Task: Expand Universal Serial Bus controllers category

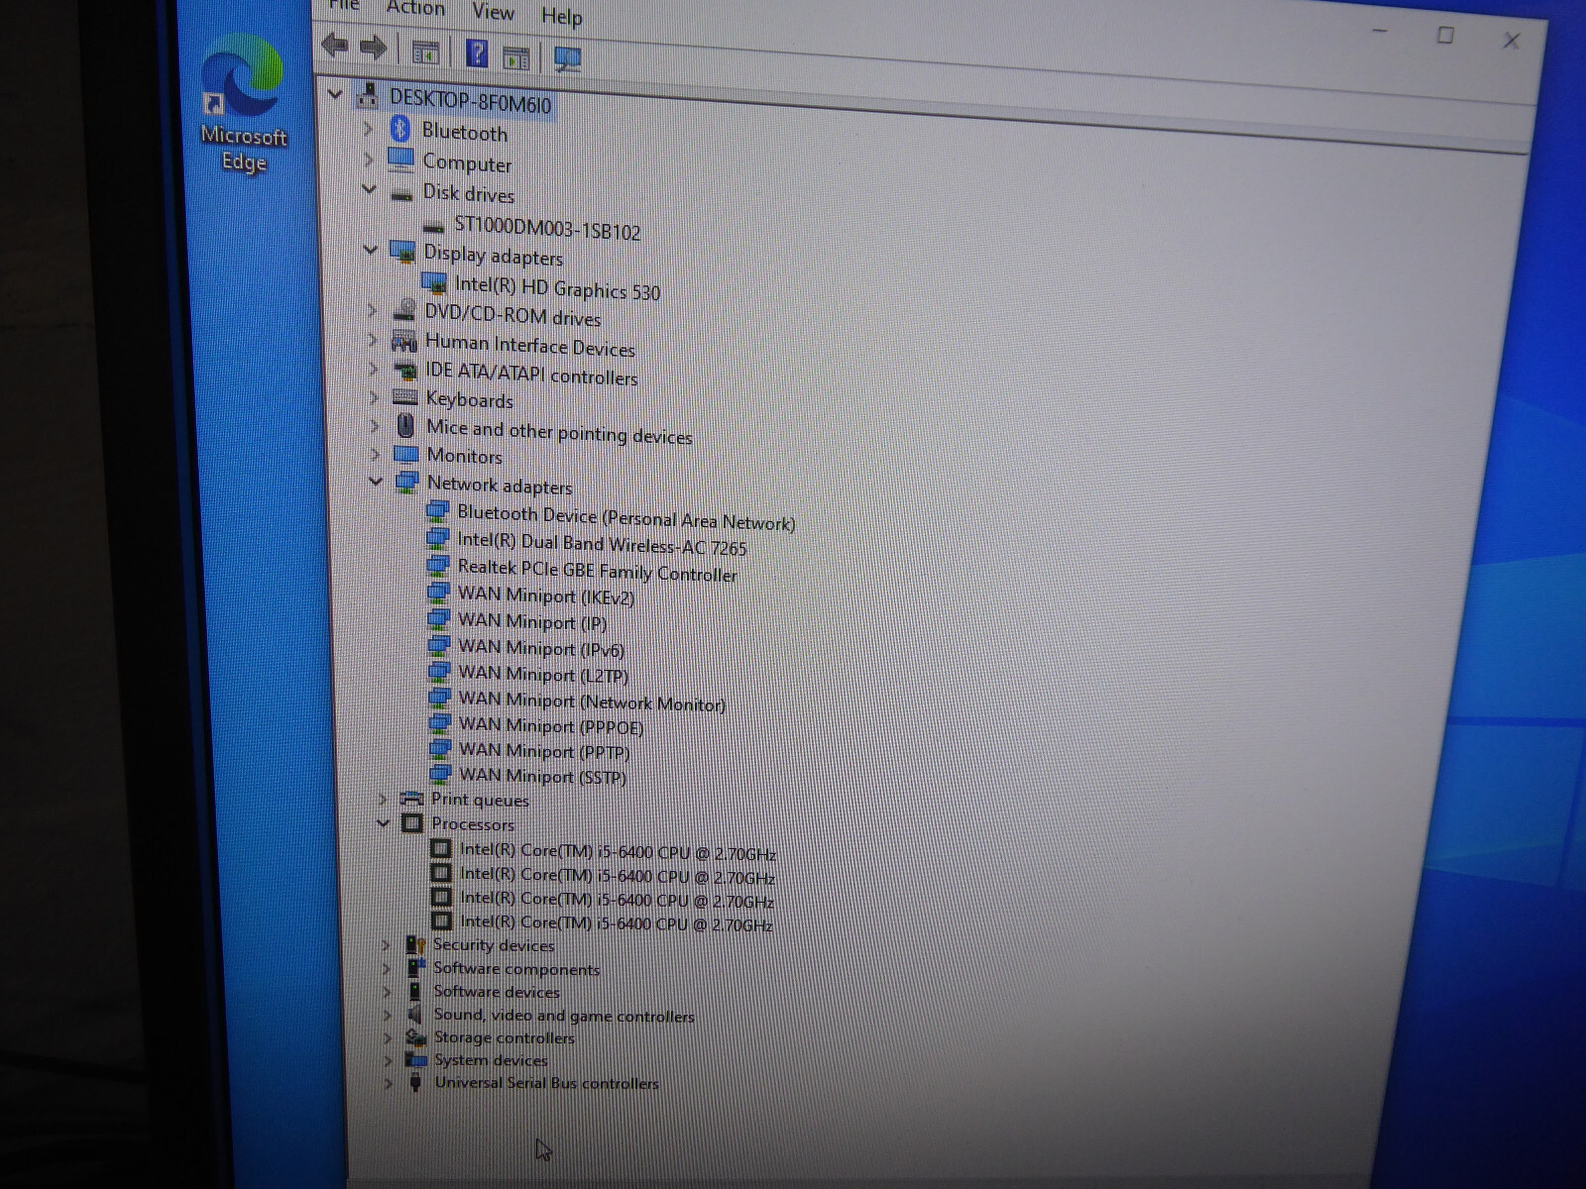Action: pyautogui.click(x=389, y=1083)
